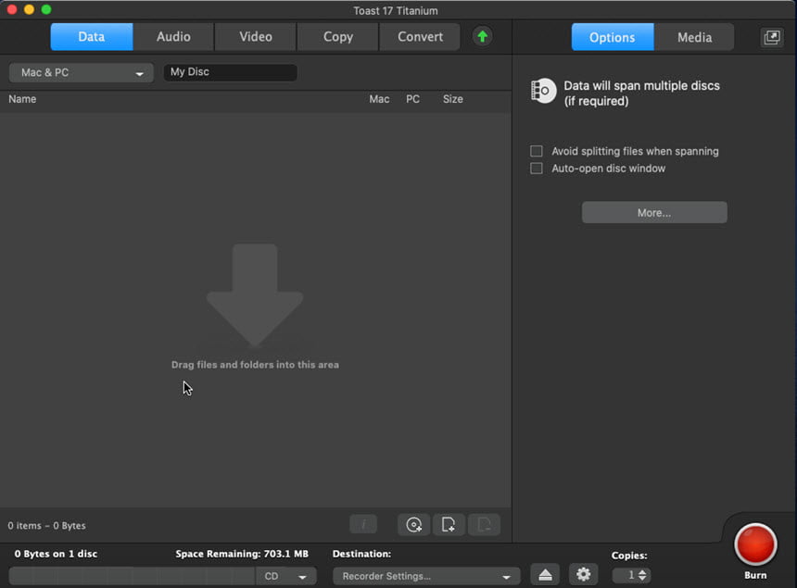797x588 pixels.
Task: Click the new file add icon
Action: (x=449, y=524)
